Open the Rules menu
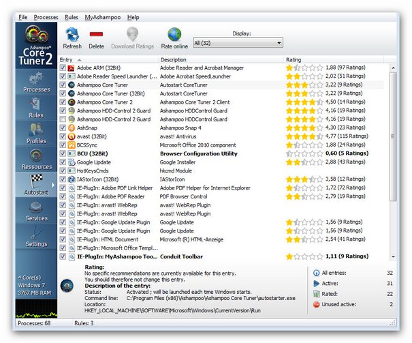The image size is (412, 343). pos(72,17)
